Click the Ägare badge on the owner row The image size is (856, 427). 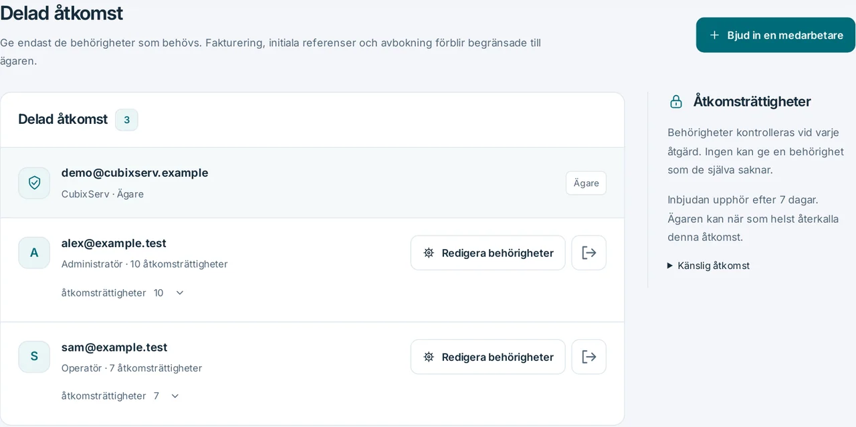586,183
